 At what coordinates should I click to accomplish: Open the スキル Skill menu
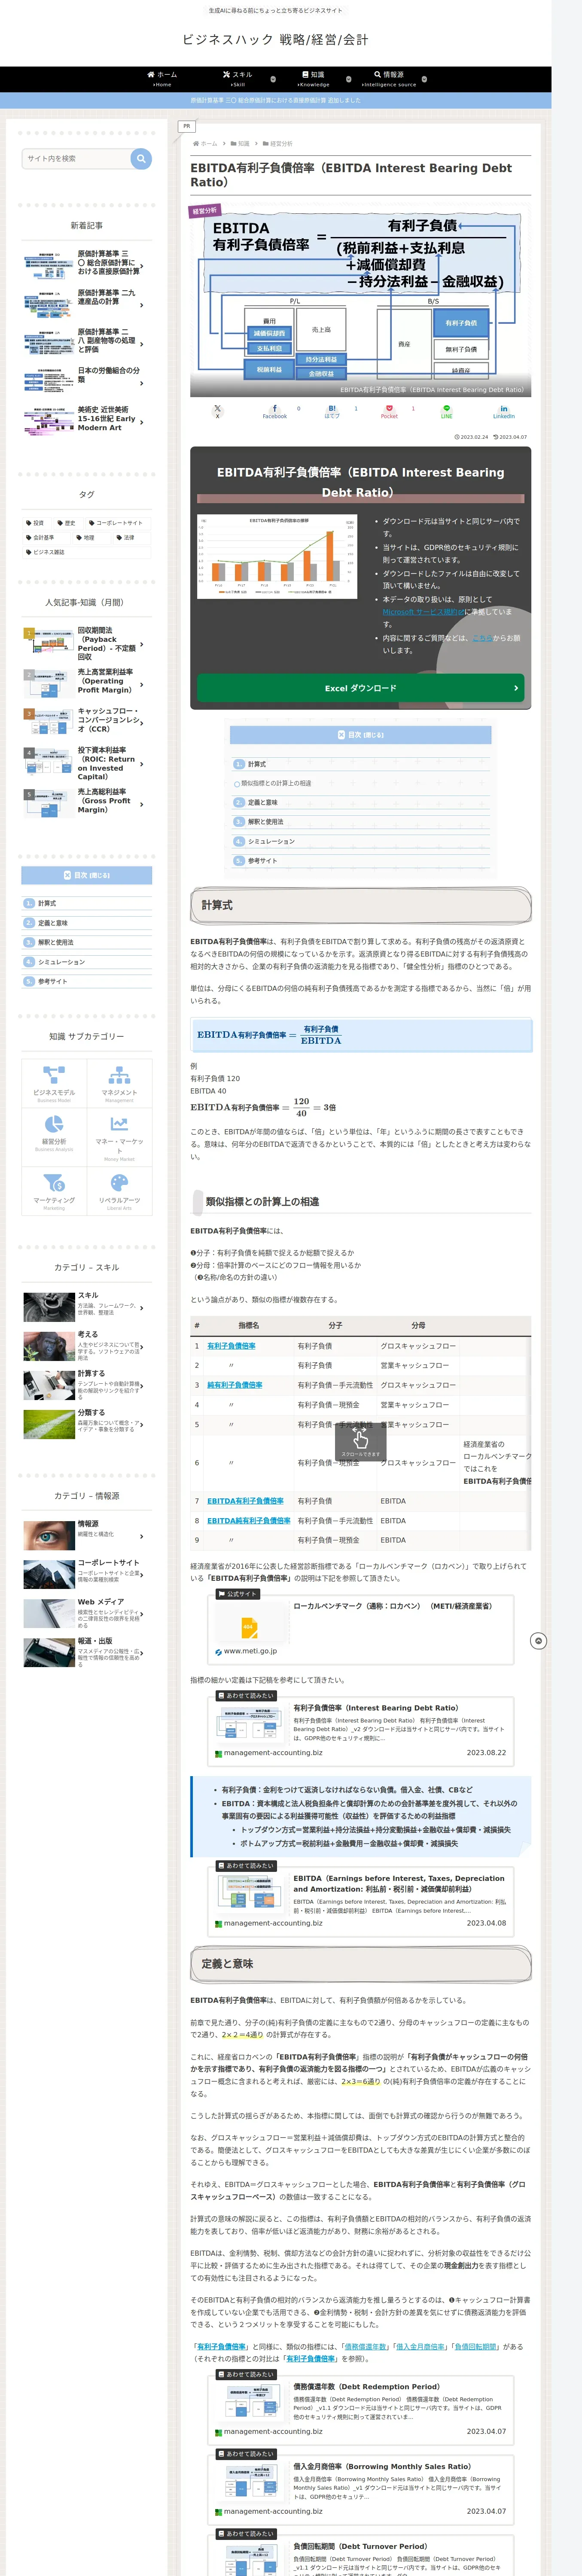tap(238, 79)
